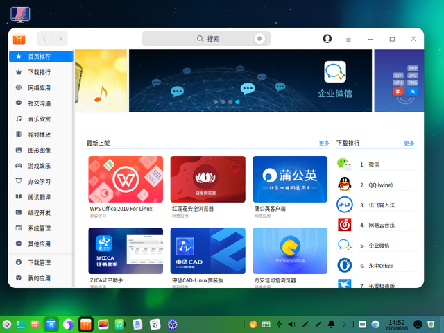Click the 系统管理 sidebar icon
Screen dimensions: 444x333
point(19,228)
